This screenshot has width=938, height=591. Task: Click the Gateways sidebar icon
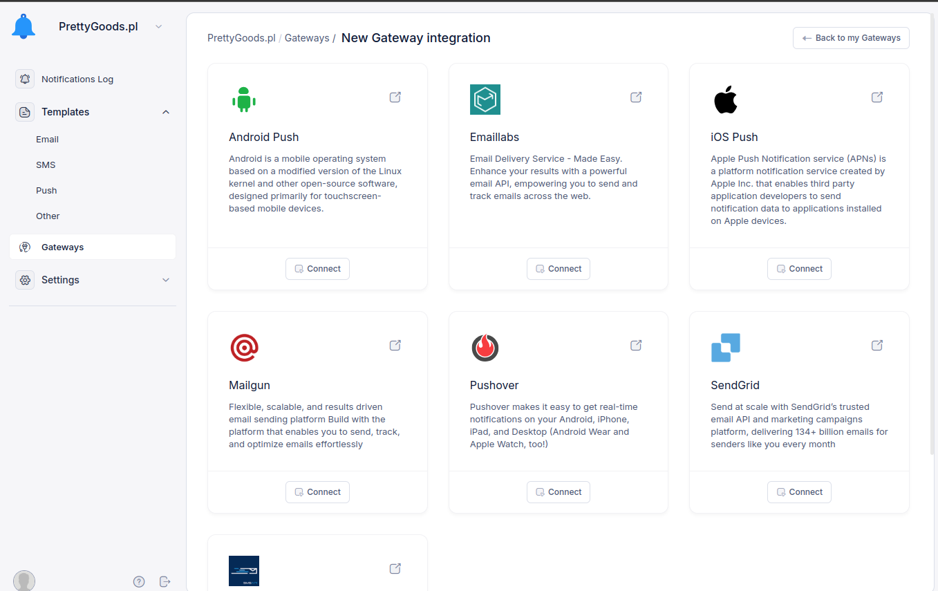25,247
